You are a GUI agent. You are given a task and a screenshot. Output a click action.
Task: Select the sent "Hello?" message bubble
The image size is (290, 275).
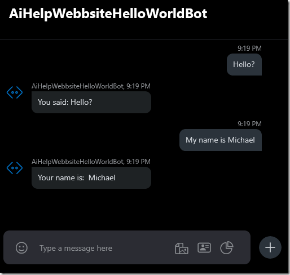[244, 64]
